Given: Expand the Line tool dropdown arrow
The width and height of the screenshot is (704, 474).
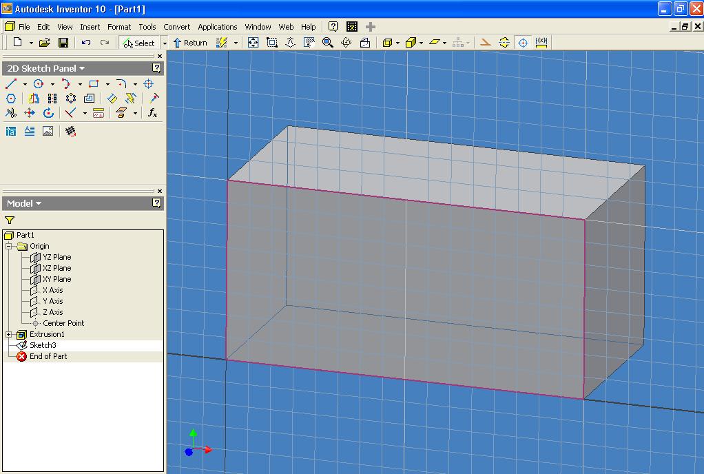Looking at the screenshot, I should point(25,84).
